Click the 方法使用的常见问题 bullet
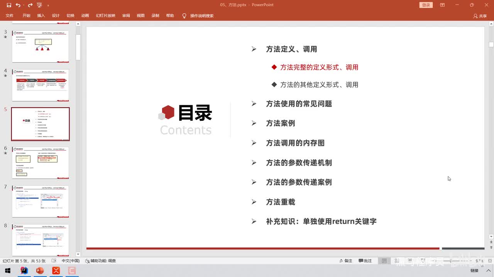 pyautogui.click(x=299, y=104)
